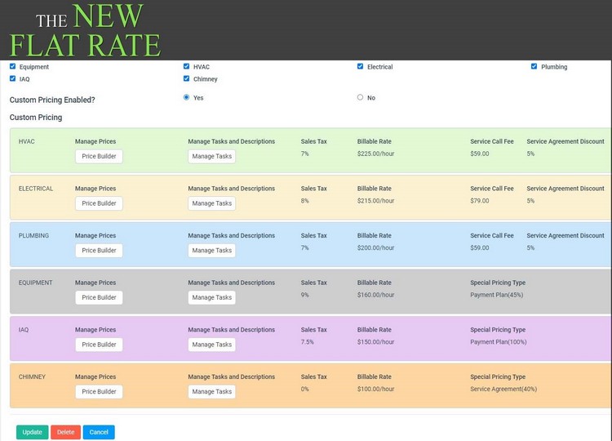
Task: Click the red Delete button
Action: coord(65,432)
